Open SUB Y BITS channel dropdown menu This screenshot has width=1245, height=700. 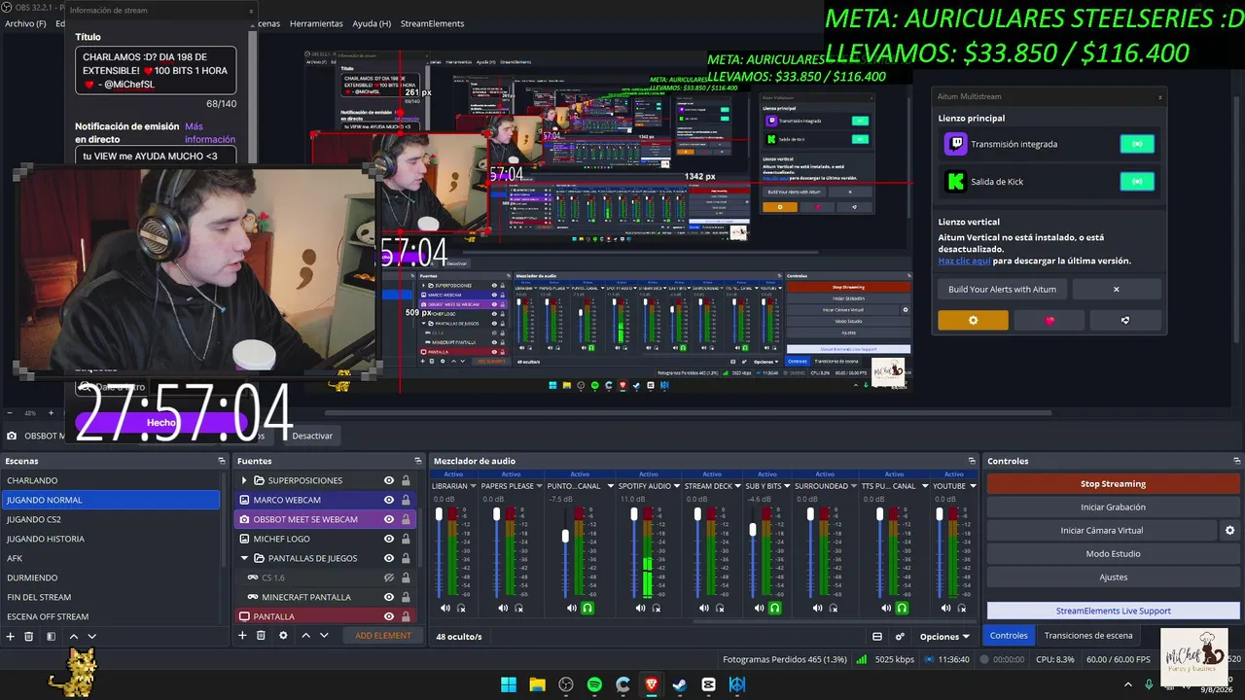[x=788, y=486]
